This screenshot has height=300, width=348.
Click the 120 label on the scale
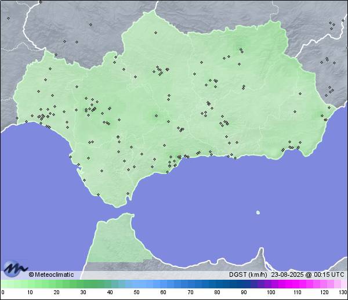point(324,292)
